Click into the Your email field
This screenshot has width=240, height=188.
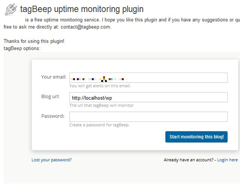tap(148, 78)
